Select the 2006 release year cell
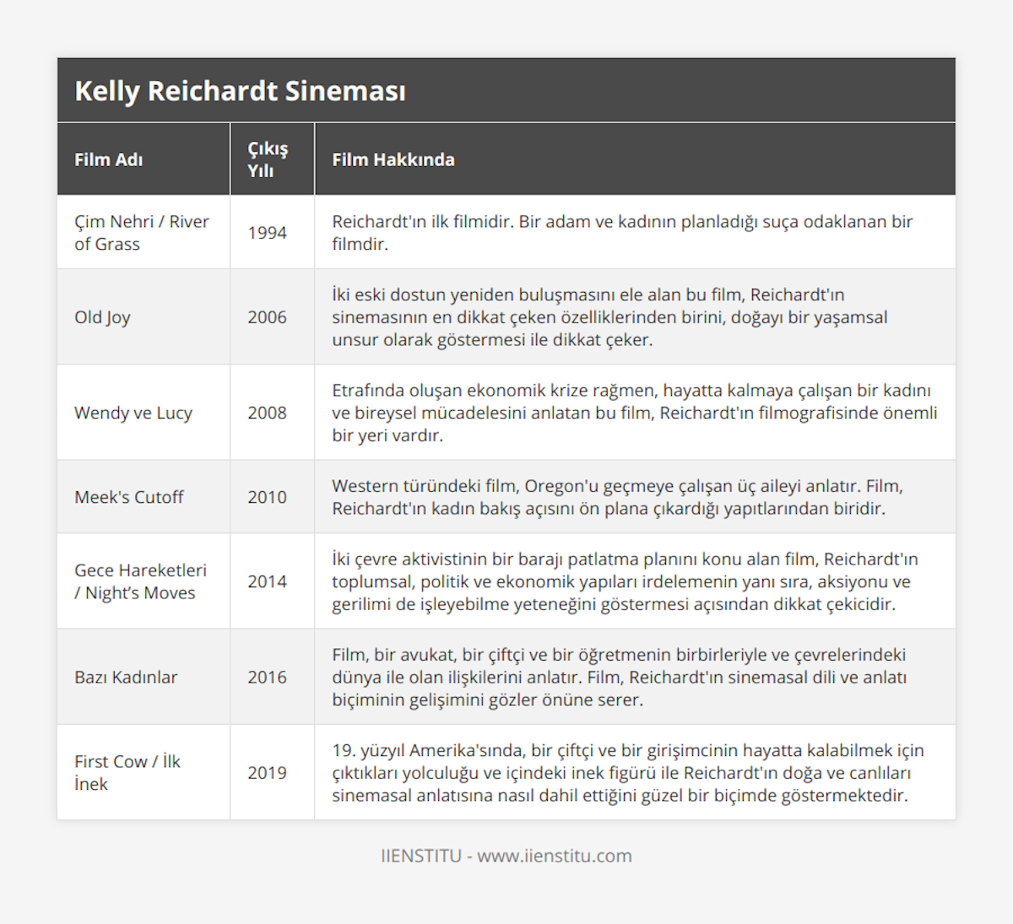This screenshot has width=1013, height=924. 267,317
